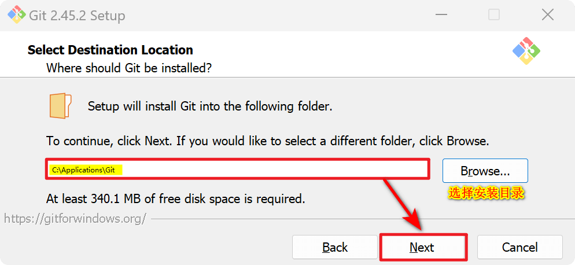Click the "Setup will install Git" message

[x=210, y=106]
